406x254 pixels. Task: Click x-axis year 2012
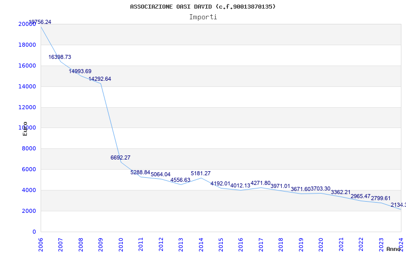(161, 244)
